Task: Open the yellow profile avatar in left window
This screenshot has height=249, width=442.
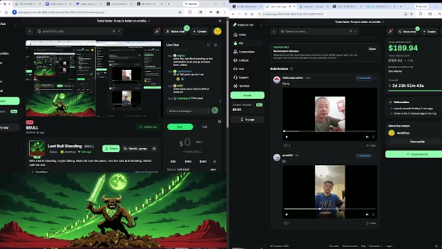Action: point(218,31)
